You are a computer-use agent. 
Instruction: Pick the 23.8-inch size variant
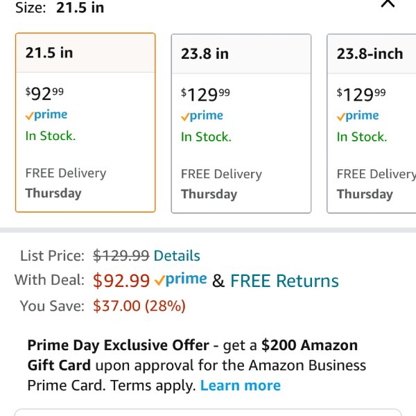(372, 123)
